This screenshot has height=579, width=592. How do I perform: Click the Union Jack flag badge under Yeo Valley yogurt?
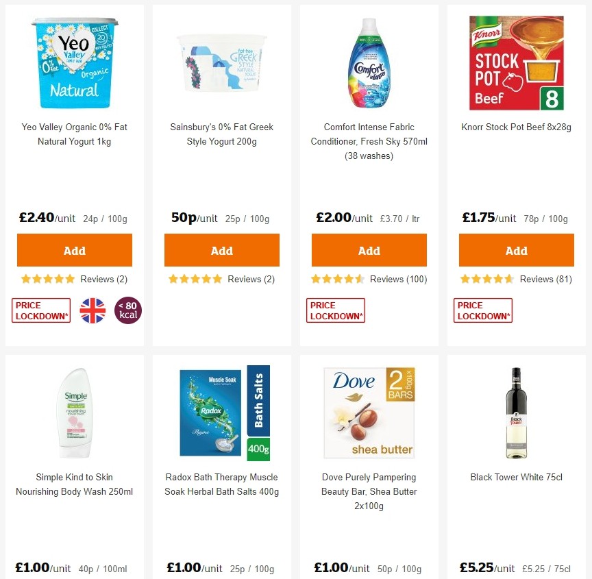[92, 310]
